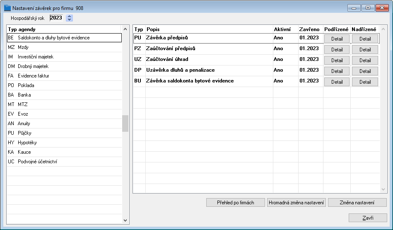Click the Hospodářský rok year field

pos(56,18)
